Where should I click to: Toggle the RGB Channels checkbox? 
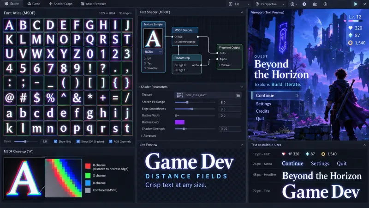[x=111, y=141]
